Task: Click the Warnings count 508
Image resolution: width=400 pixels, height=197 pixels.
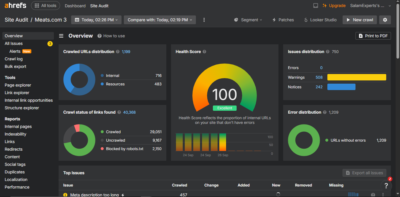Action: (x=319, y=77)
